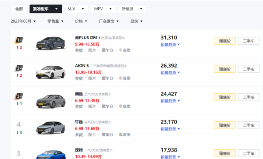Click 二手车 for AION S
263x159 pixels.
pyautogui.click(x=249, y=69)
